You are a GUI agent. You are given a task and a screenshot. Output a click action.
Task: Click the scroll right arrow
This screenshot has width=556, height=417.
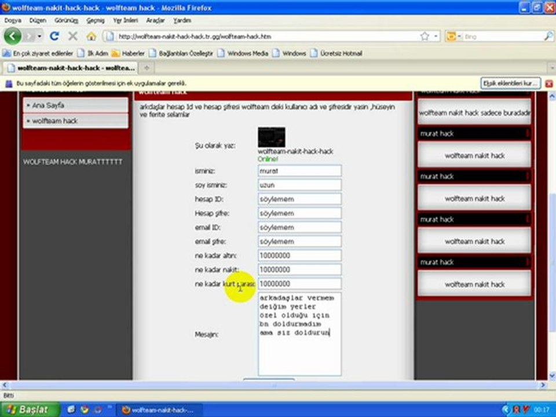(543, 385)
